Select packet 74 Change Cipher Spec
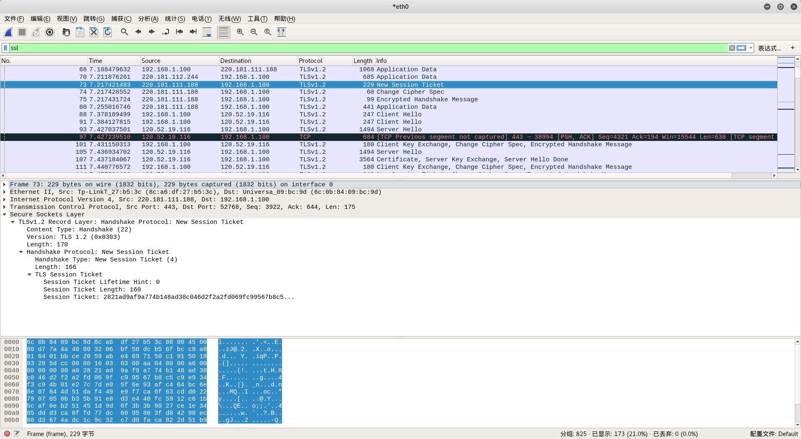The width and height of the screenshot is (801, 439). (x=389, y=92)
